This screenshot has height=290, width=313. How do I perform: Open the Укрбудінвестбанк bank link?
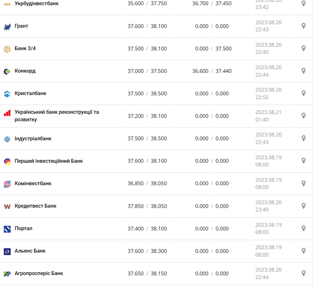(36, 3)
